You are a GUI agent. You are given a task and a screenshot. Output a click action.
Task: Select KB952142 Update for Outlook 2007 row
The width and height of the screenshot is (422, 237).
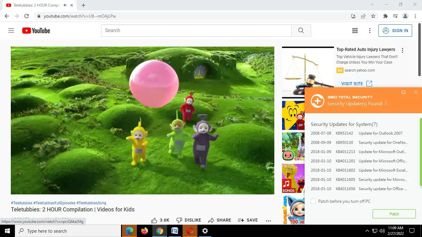360,133
